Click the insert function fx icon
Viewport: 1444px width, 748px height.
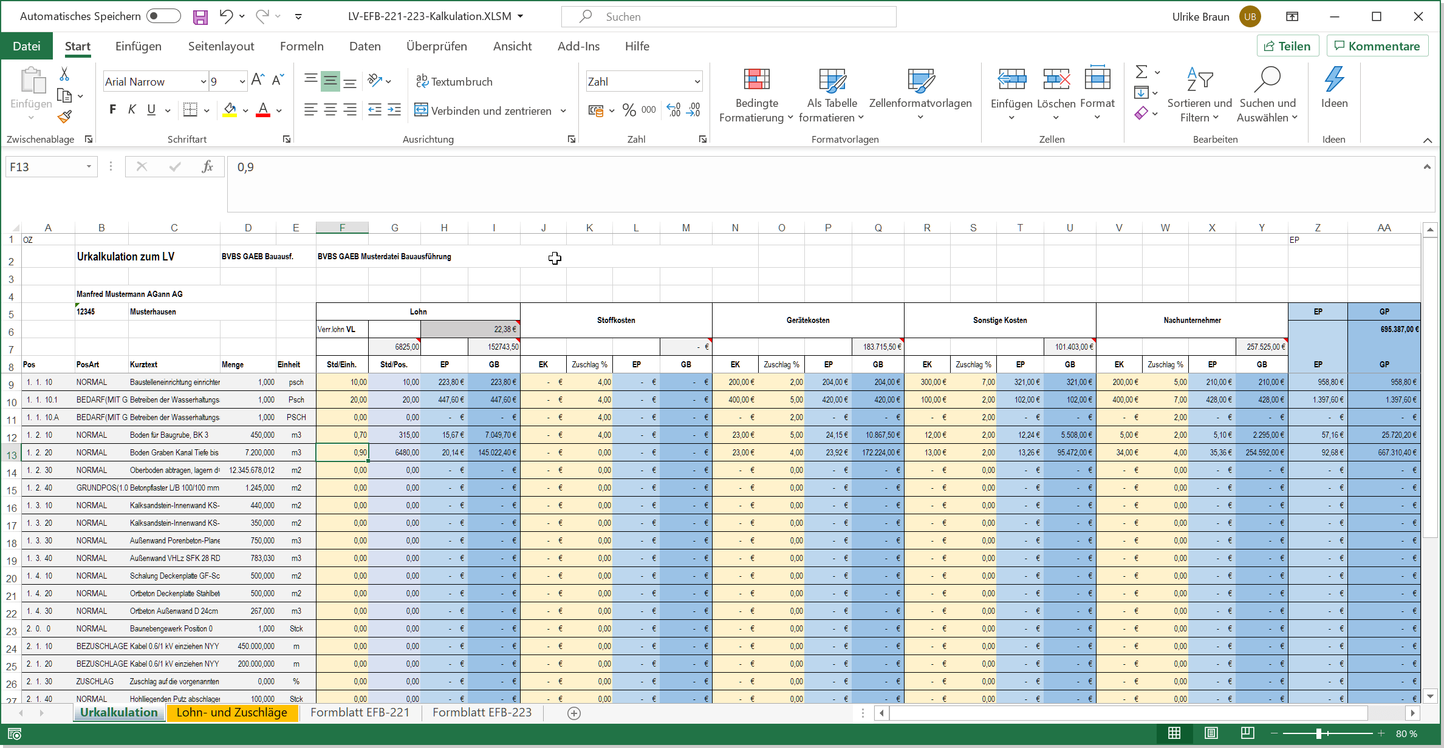[x=207, y=166]
